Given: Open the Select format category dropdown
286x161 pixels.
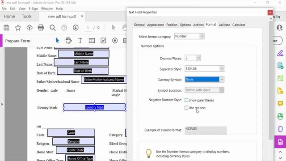Looking at the screenshot, I should (x=189, y=36).
